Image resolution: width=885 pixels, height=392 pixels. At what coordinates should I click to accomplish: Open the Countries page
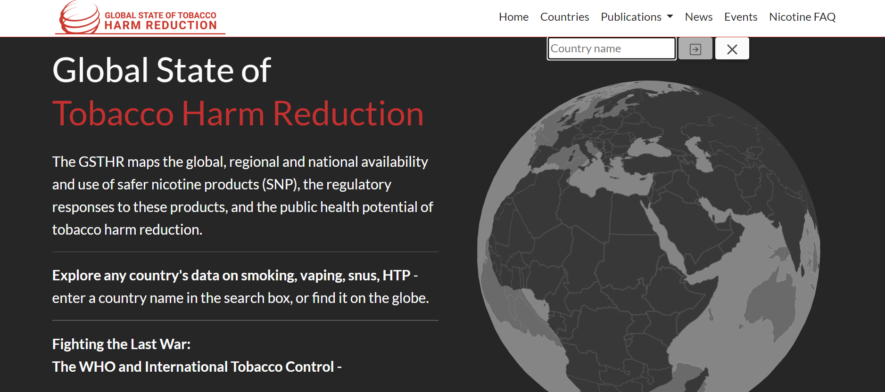point(564,17)
